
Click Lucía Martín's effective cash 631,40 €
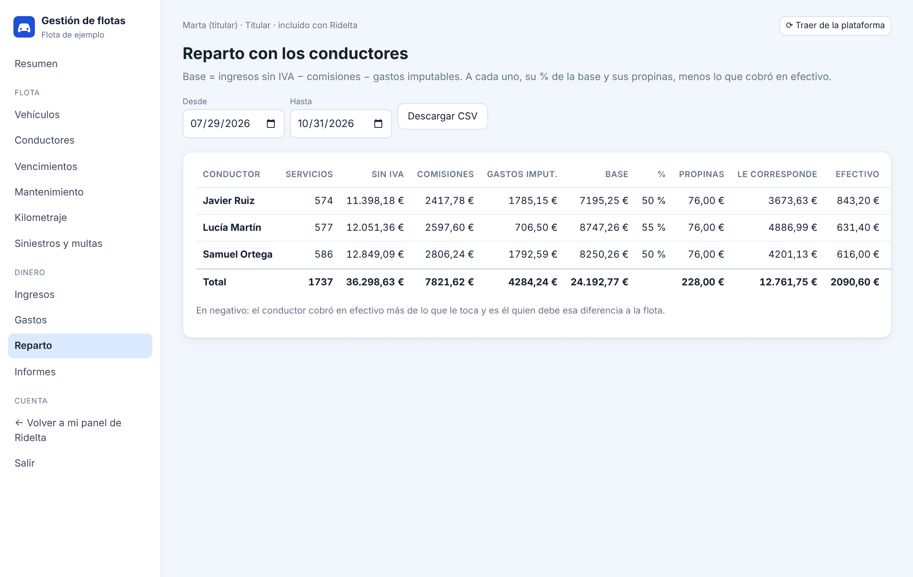tap(858, 228)
